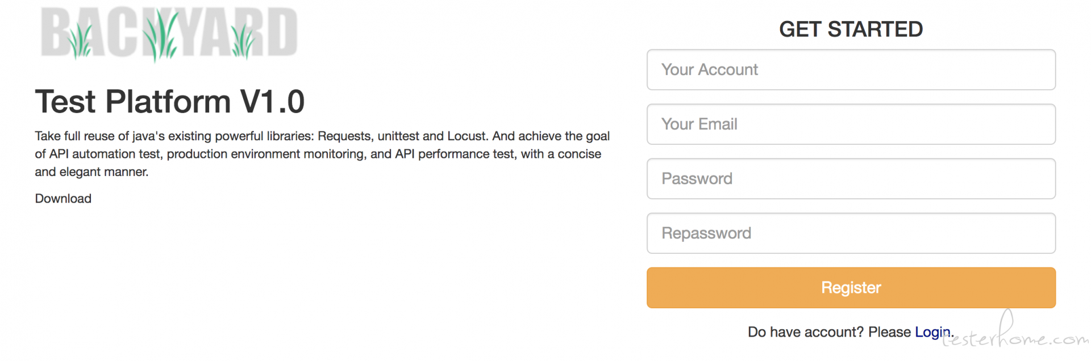
Task: Click the BACKYARD logo image
Action: coord(169,33)
